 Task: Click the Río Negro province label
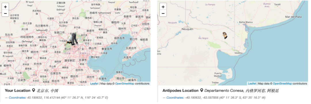point(203,38)
